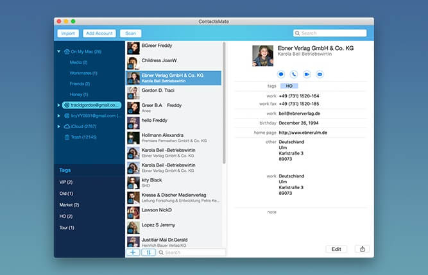Open the Trash folder in the sidebar
This screenshot has height=275, width=428.
point(83,137)
